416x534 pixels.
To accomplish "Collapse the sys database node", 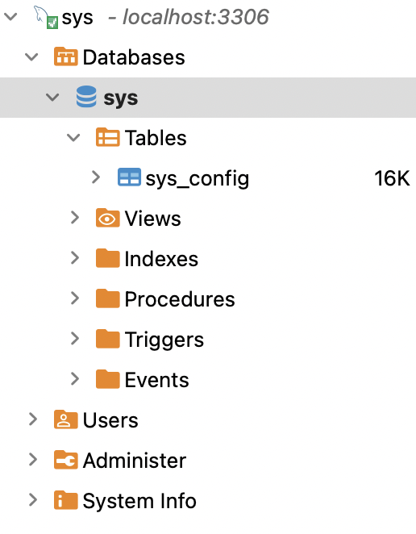I will pos(52,98).
